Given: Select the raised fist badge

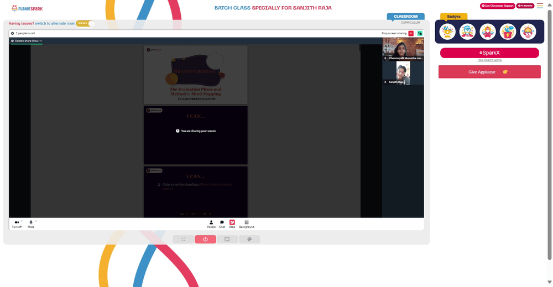Looking at the screenshot, I should [x=467, y=32].
